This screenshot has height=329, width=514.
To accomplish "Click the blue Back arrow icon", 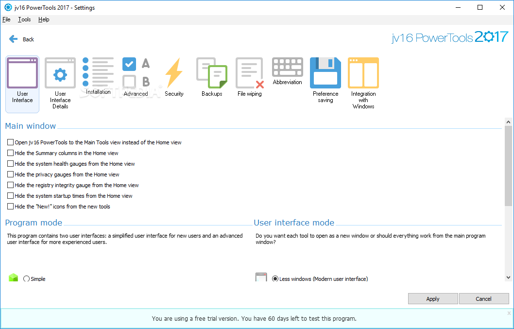I will pos(14,39).
